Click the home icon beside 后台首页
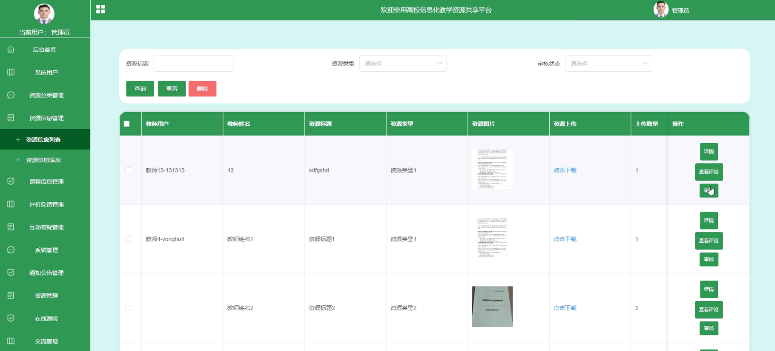Screen dimensions: 775x351 (x=11, y=49)
